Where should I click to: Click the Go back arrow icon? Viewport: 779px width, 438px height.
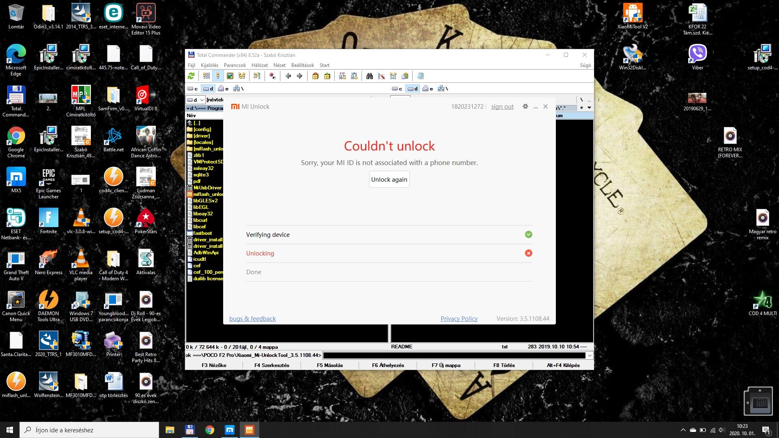coord(288,76)
